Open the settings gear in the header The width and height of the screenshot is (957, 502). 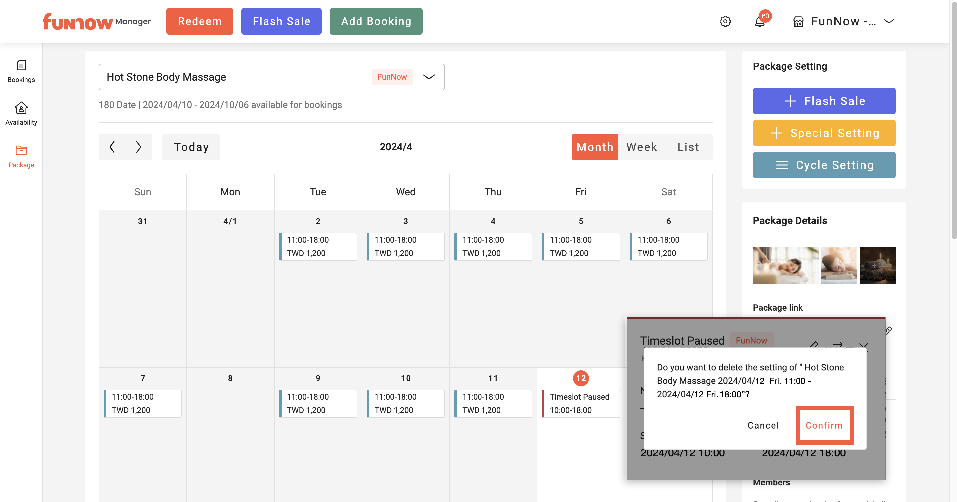[725, 21]
